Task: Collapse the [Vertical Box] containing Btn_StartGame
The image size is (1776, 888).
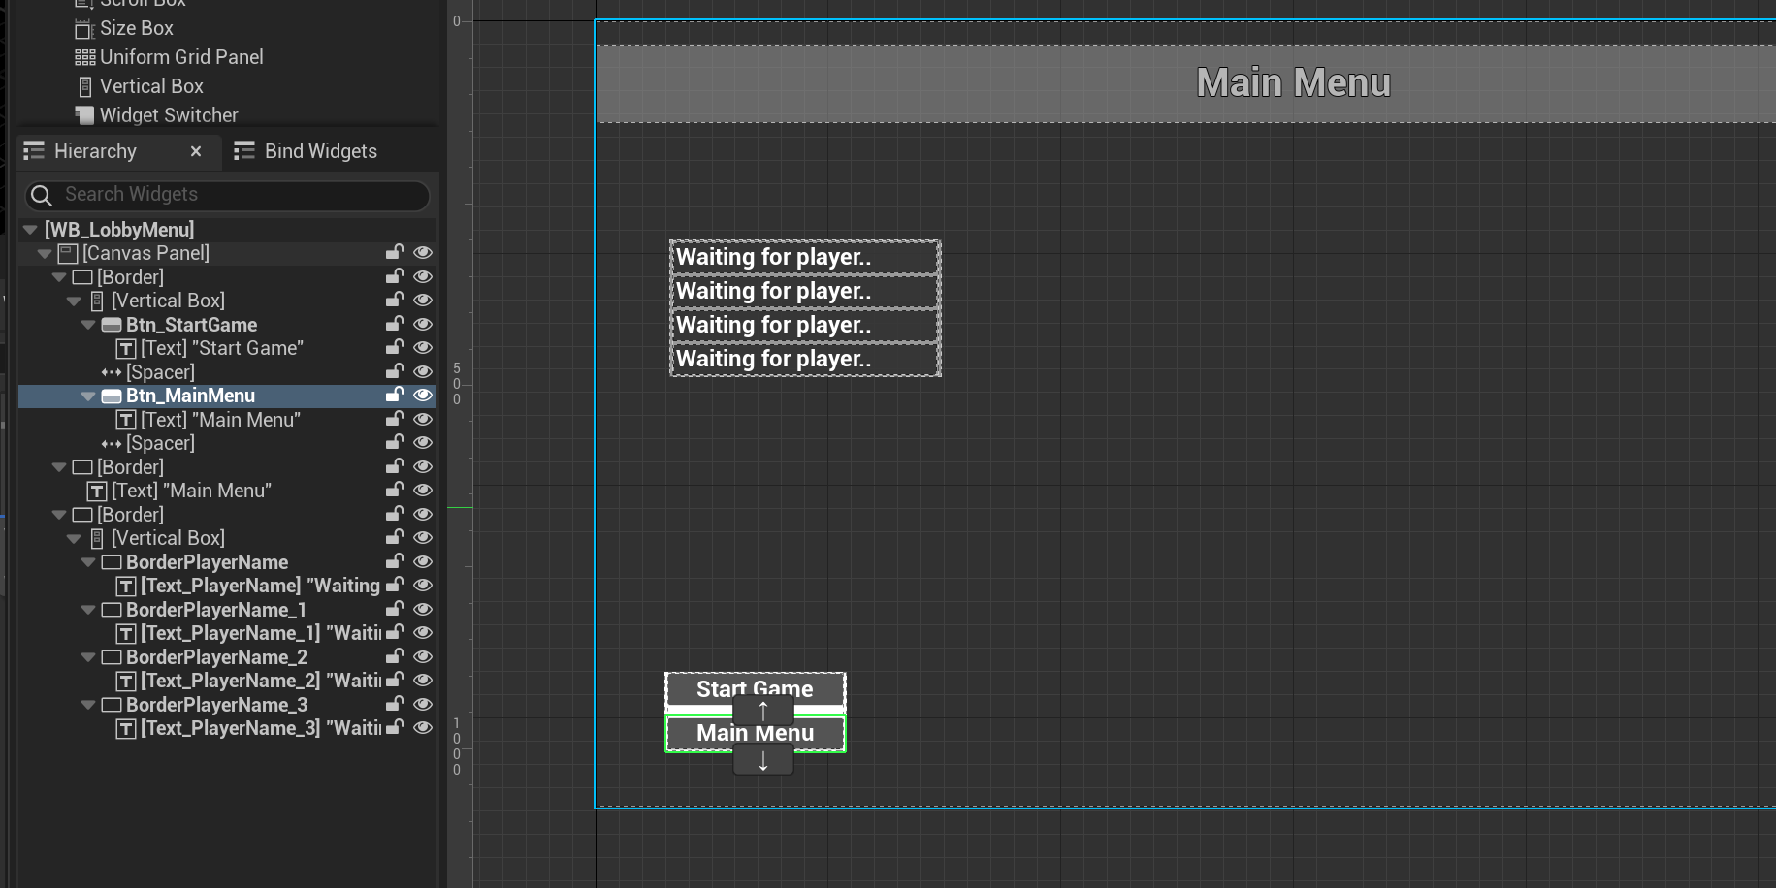Action: coord(74,301)
